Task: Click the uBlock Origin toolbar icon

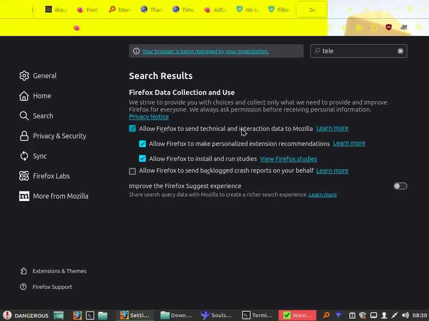Action: tap(388, 27)
